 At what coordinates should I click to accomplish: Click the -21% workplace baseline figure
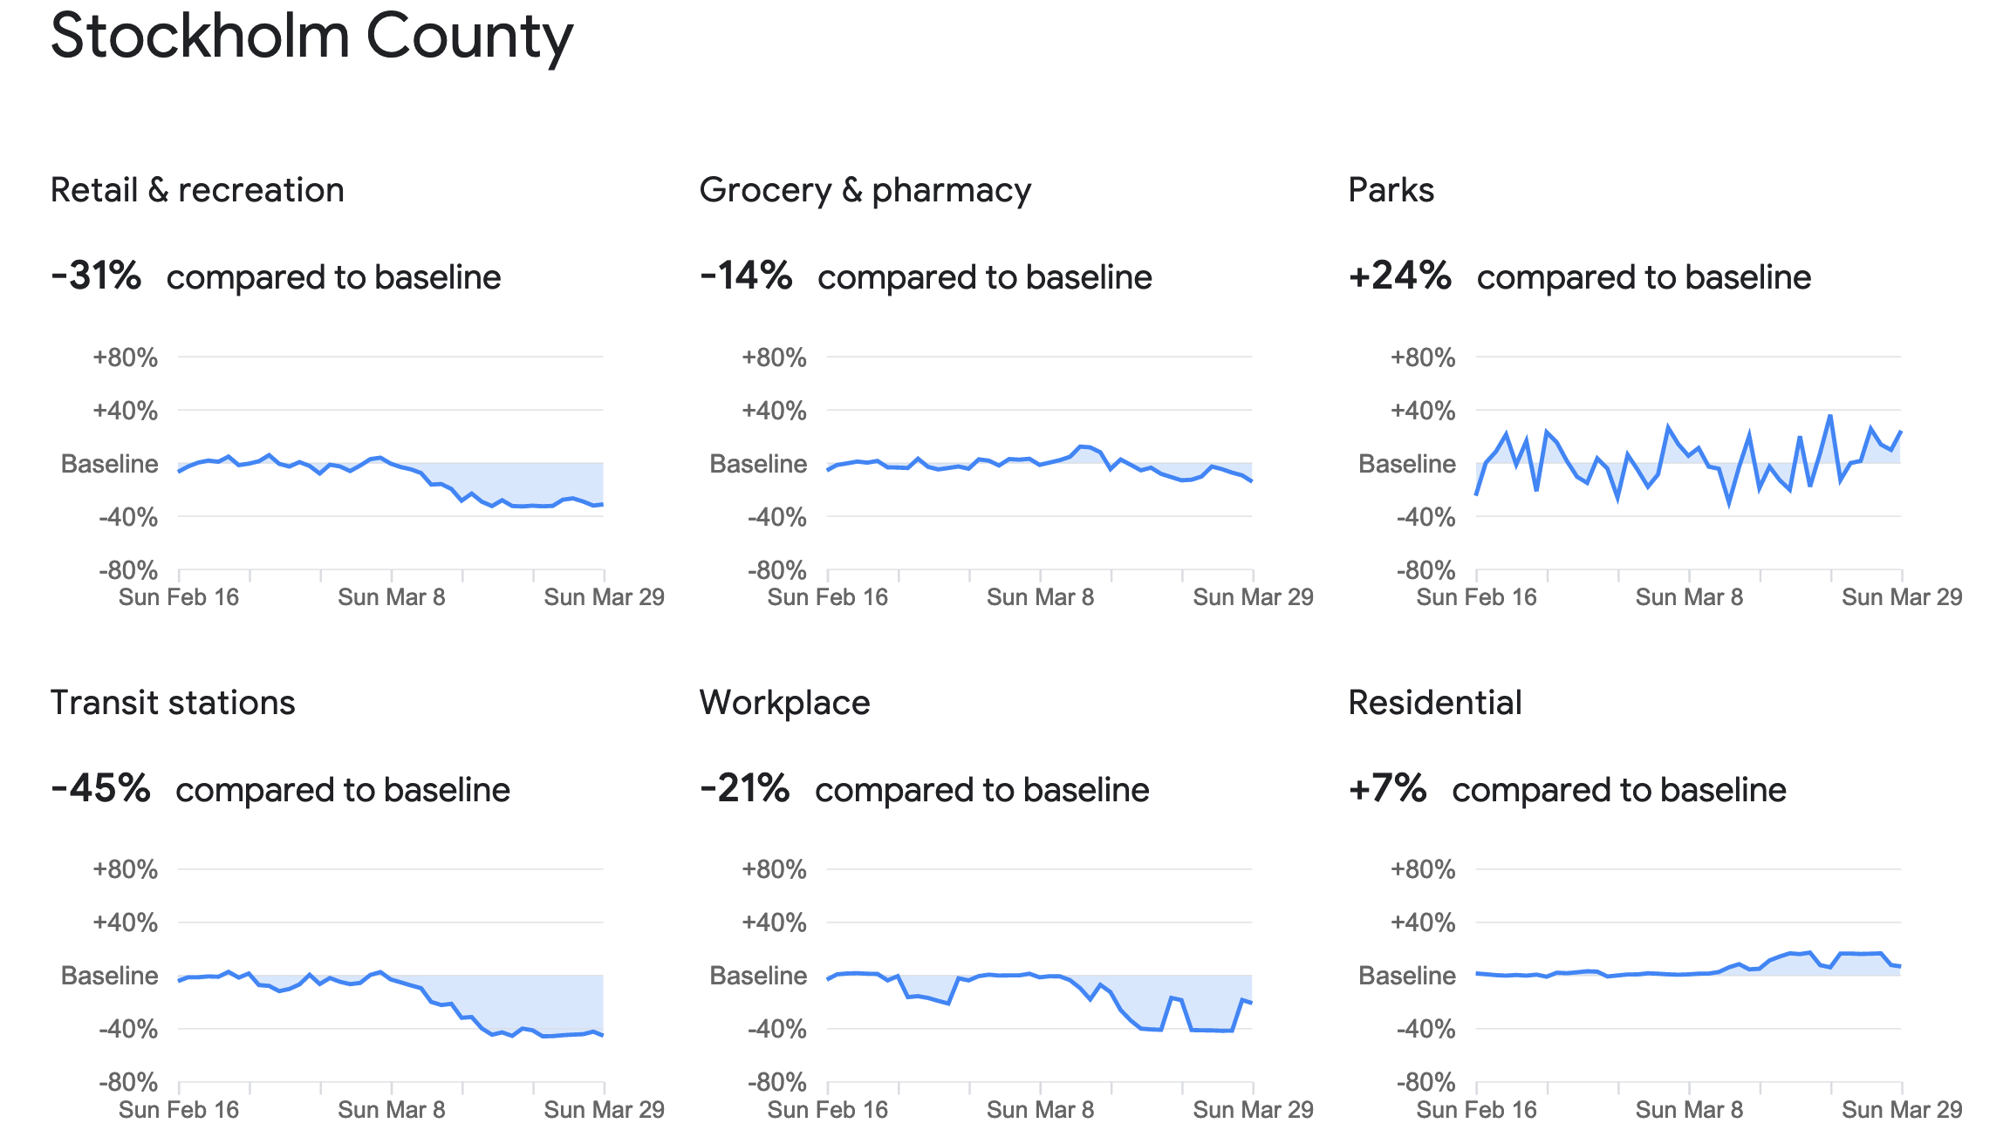(x=744, y=789)
